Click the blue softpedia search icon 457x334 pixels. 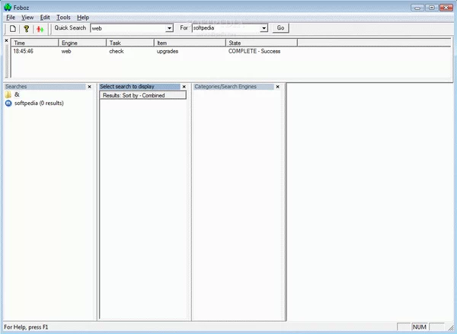pos(8,103)
